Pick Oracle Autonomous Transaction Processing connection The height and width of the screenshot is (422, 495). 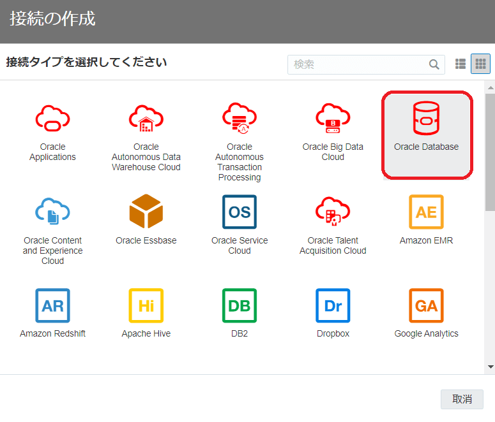(x=240, y=118)
